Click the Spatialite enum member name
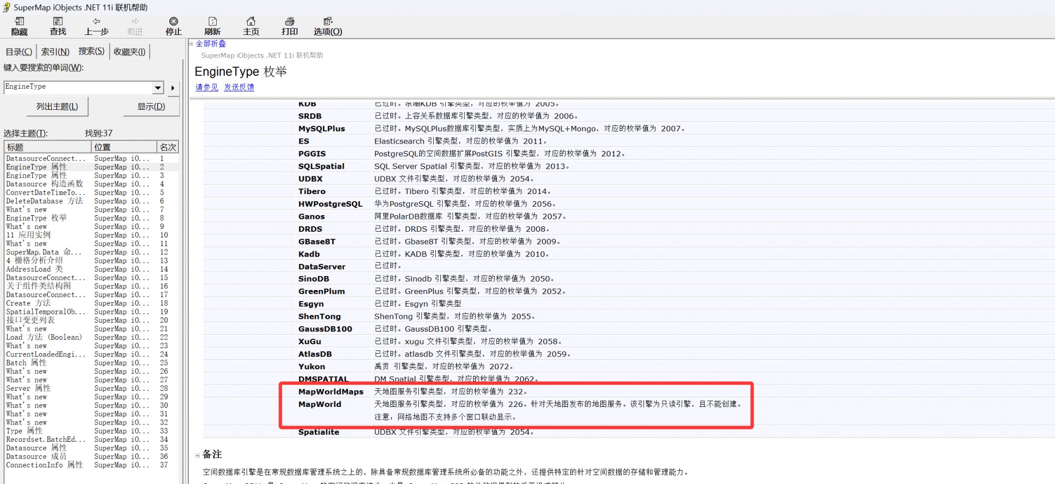The image size is (1055, 484). click(x=319, y=432)
